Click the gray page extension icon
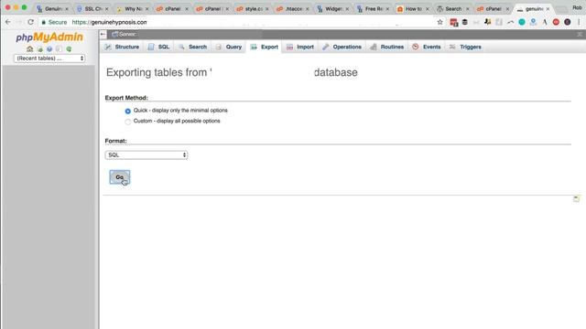Screen dimensions: 586x329 tap(499, 22)
